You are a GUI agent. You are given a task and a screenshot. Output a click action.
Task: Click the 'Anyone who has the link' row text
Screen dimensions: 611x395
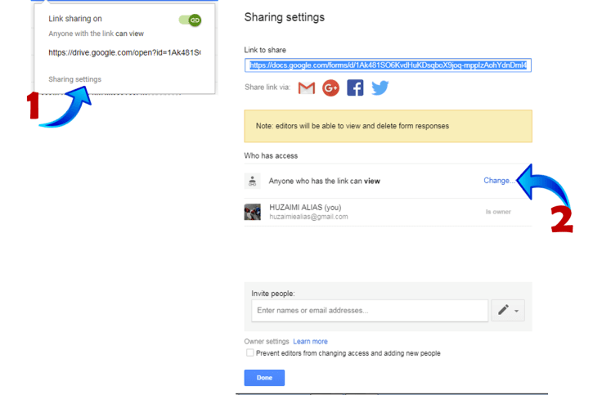click(x=325, y=181)
